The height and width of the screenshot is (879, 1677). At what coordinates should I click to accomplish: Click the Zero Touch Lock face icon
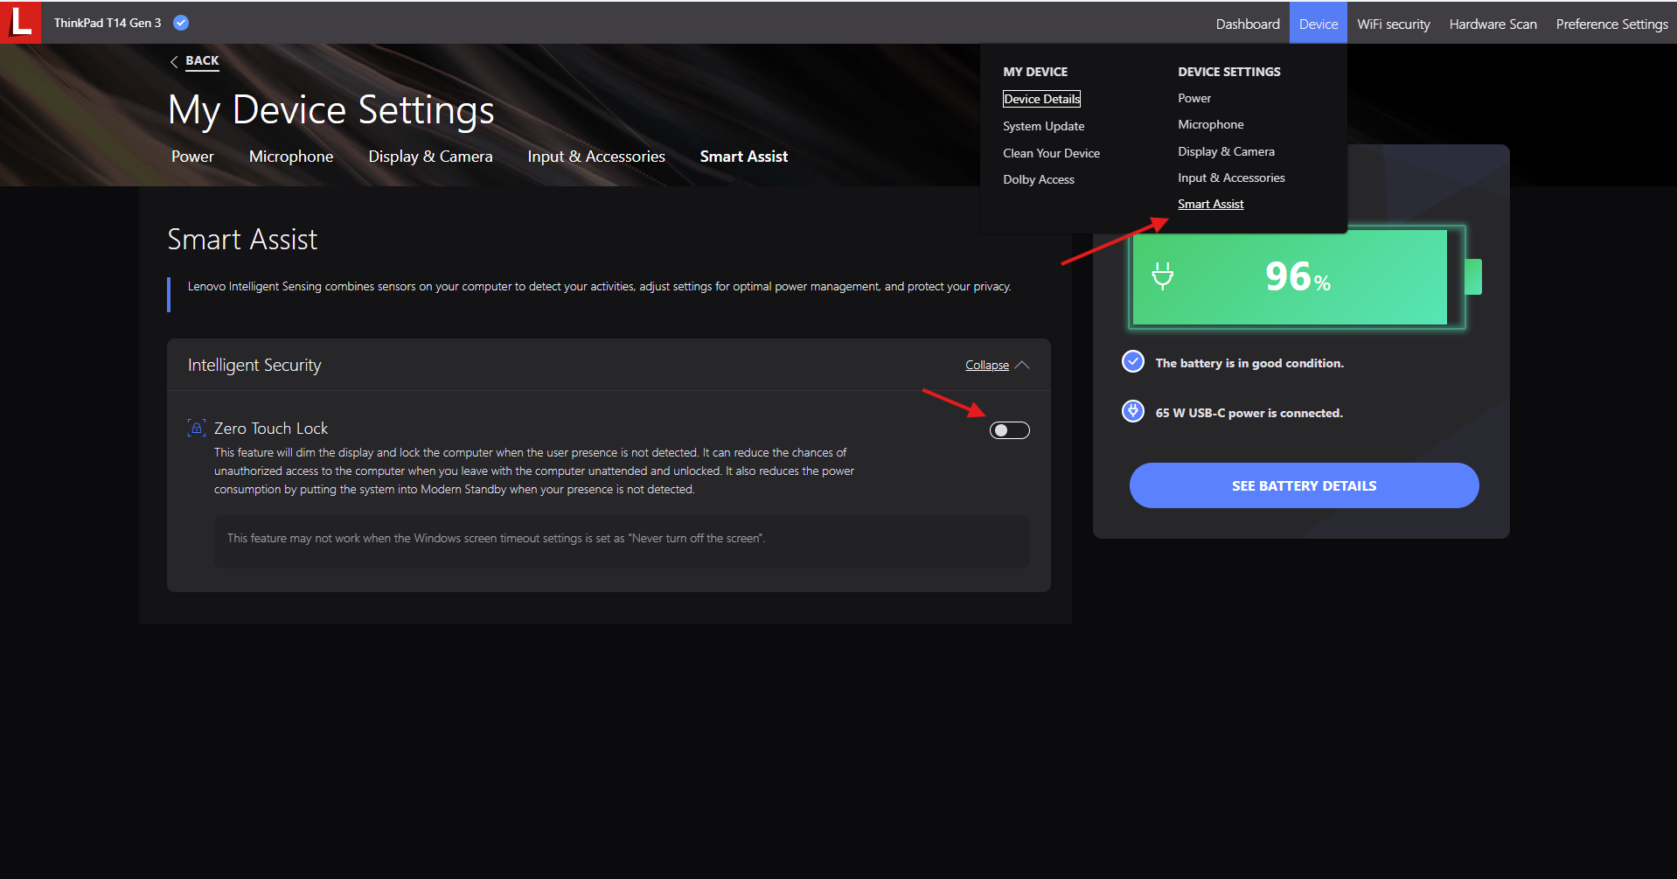point(197,428)
